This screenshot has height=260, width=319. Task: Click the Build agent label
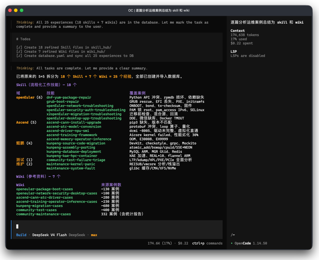tap(21, 235)
